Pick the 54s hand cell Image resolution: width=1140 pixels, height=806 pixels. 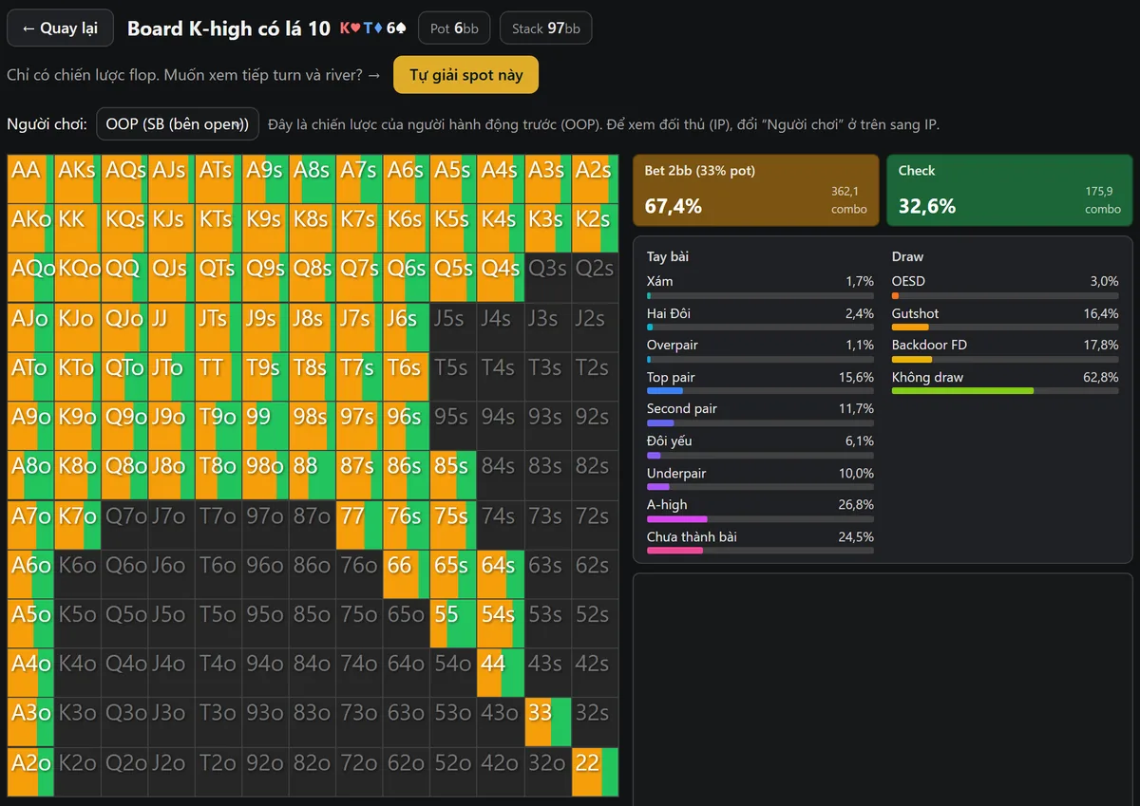pos(501,624)
